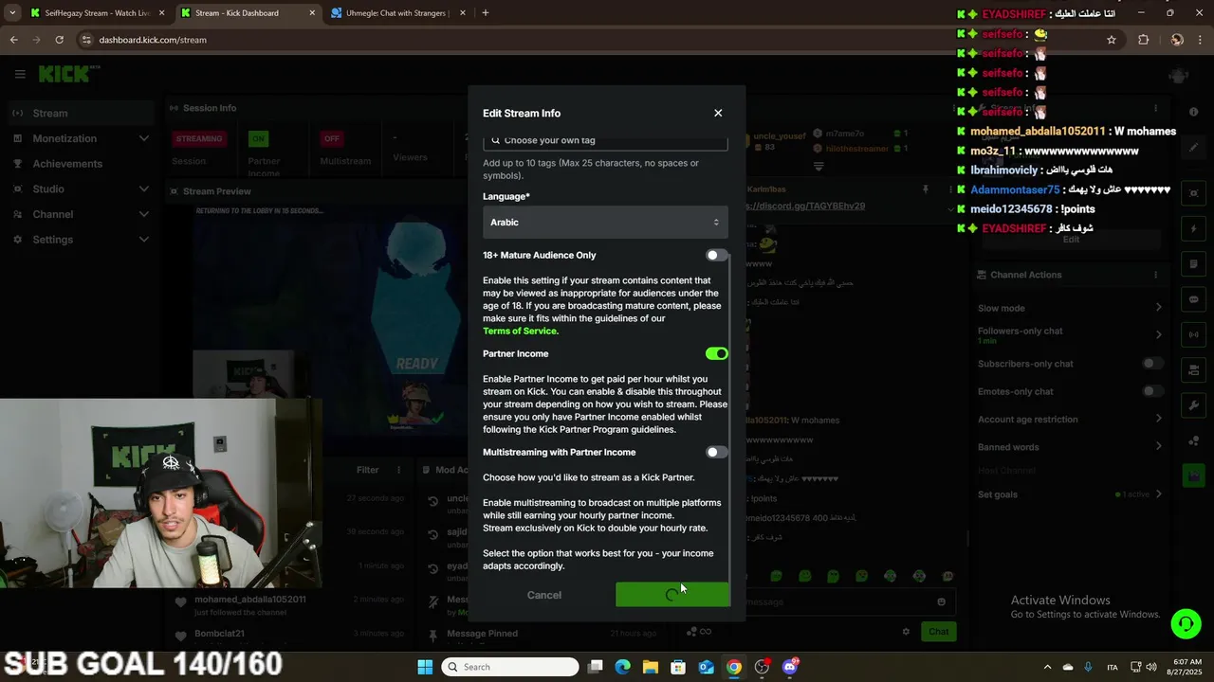Open the hamburger menu beside Kick logo

click(x=20, y=74)
